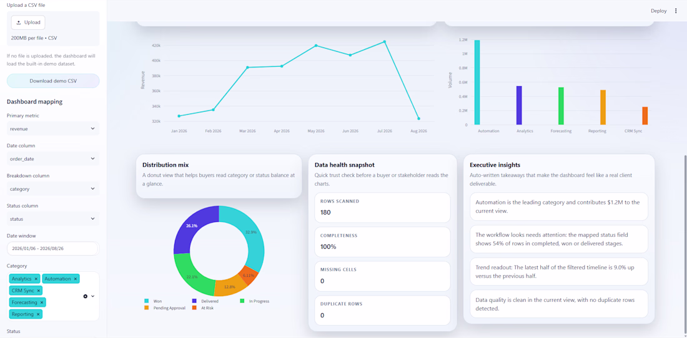Click the Distribution mix heading
This screenshot has height=338, width=687.
[x=166, y=165]
